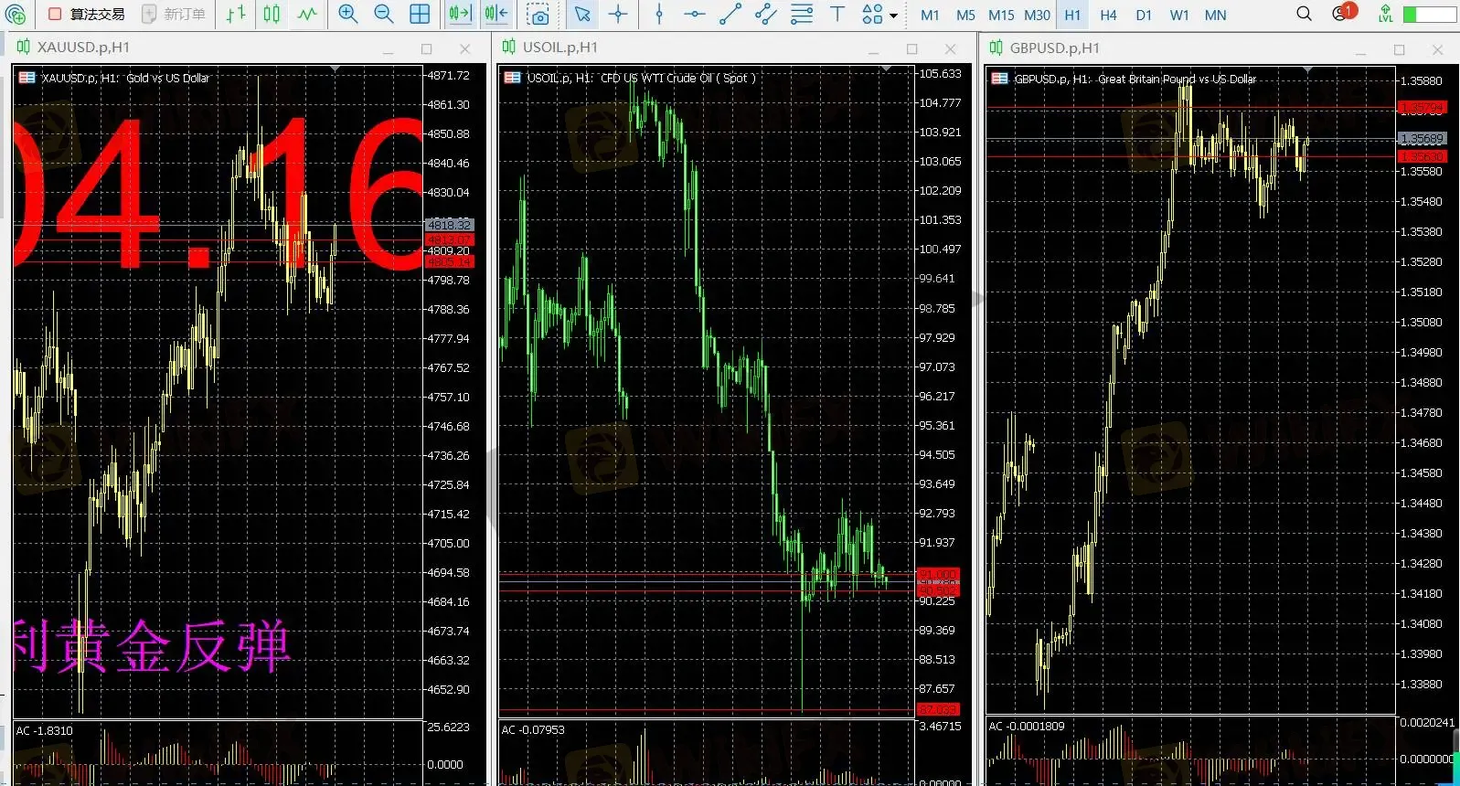This screenshot has width=1460, height=786.
Task: Take a chart screenshot with camera icon
Action: pos(538,14)
